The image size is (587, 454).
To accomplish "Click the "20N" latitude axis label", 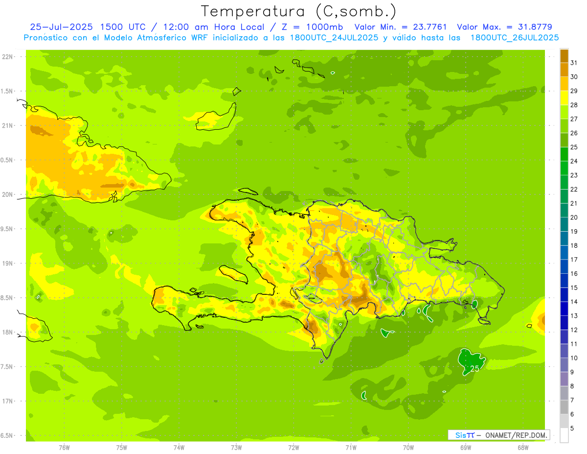I will [x=7, y=194].
